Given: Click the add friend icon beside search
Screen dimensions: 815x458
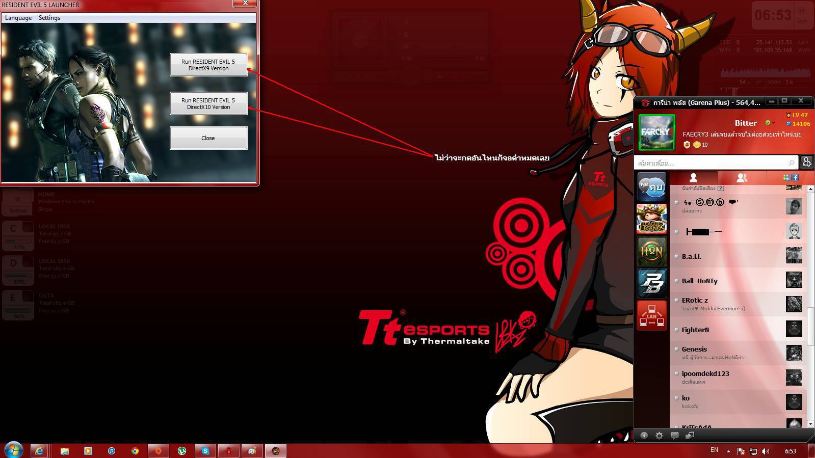Looking at the screenshot, I should coord(806,162).
